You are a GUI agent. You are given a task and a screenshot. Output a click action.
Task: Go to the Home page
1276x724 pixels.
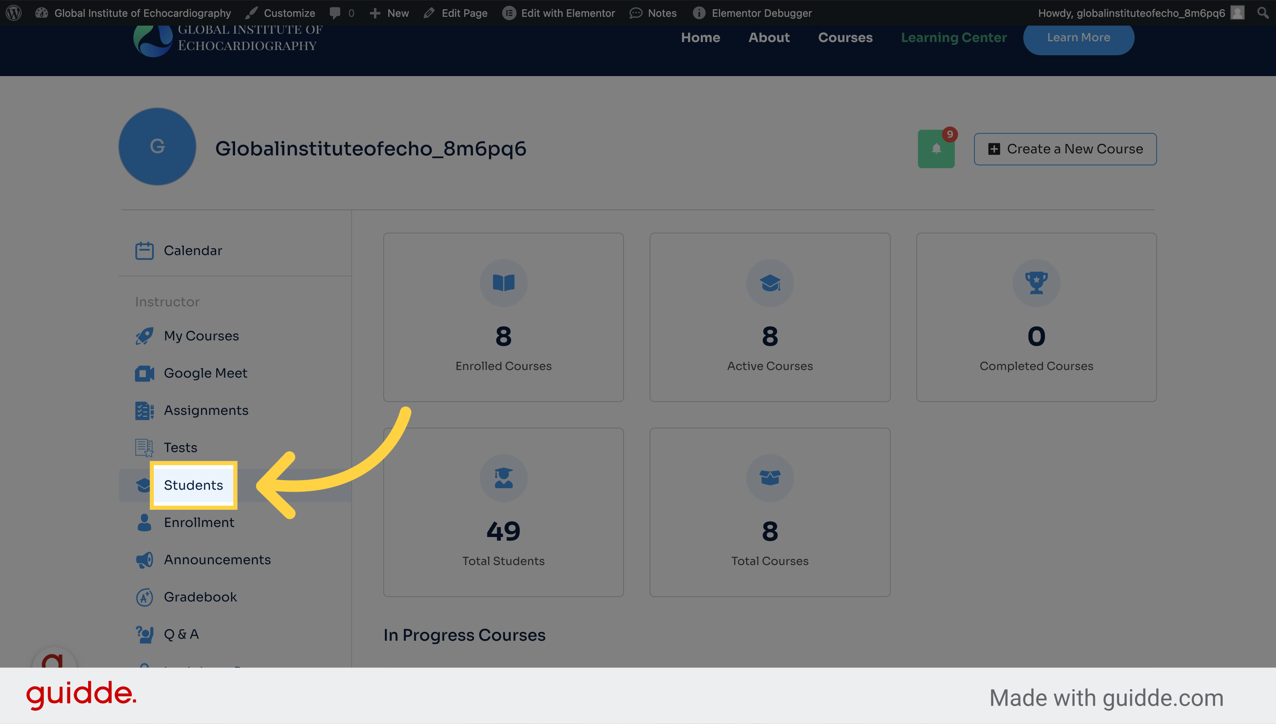[700, 37]
